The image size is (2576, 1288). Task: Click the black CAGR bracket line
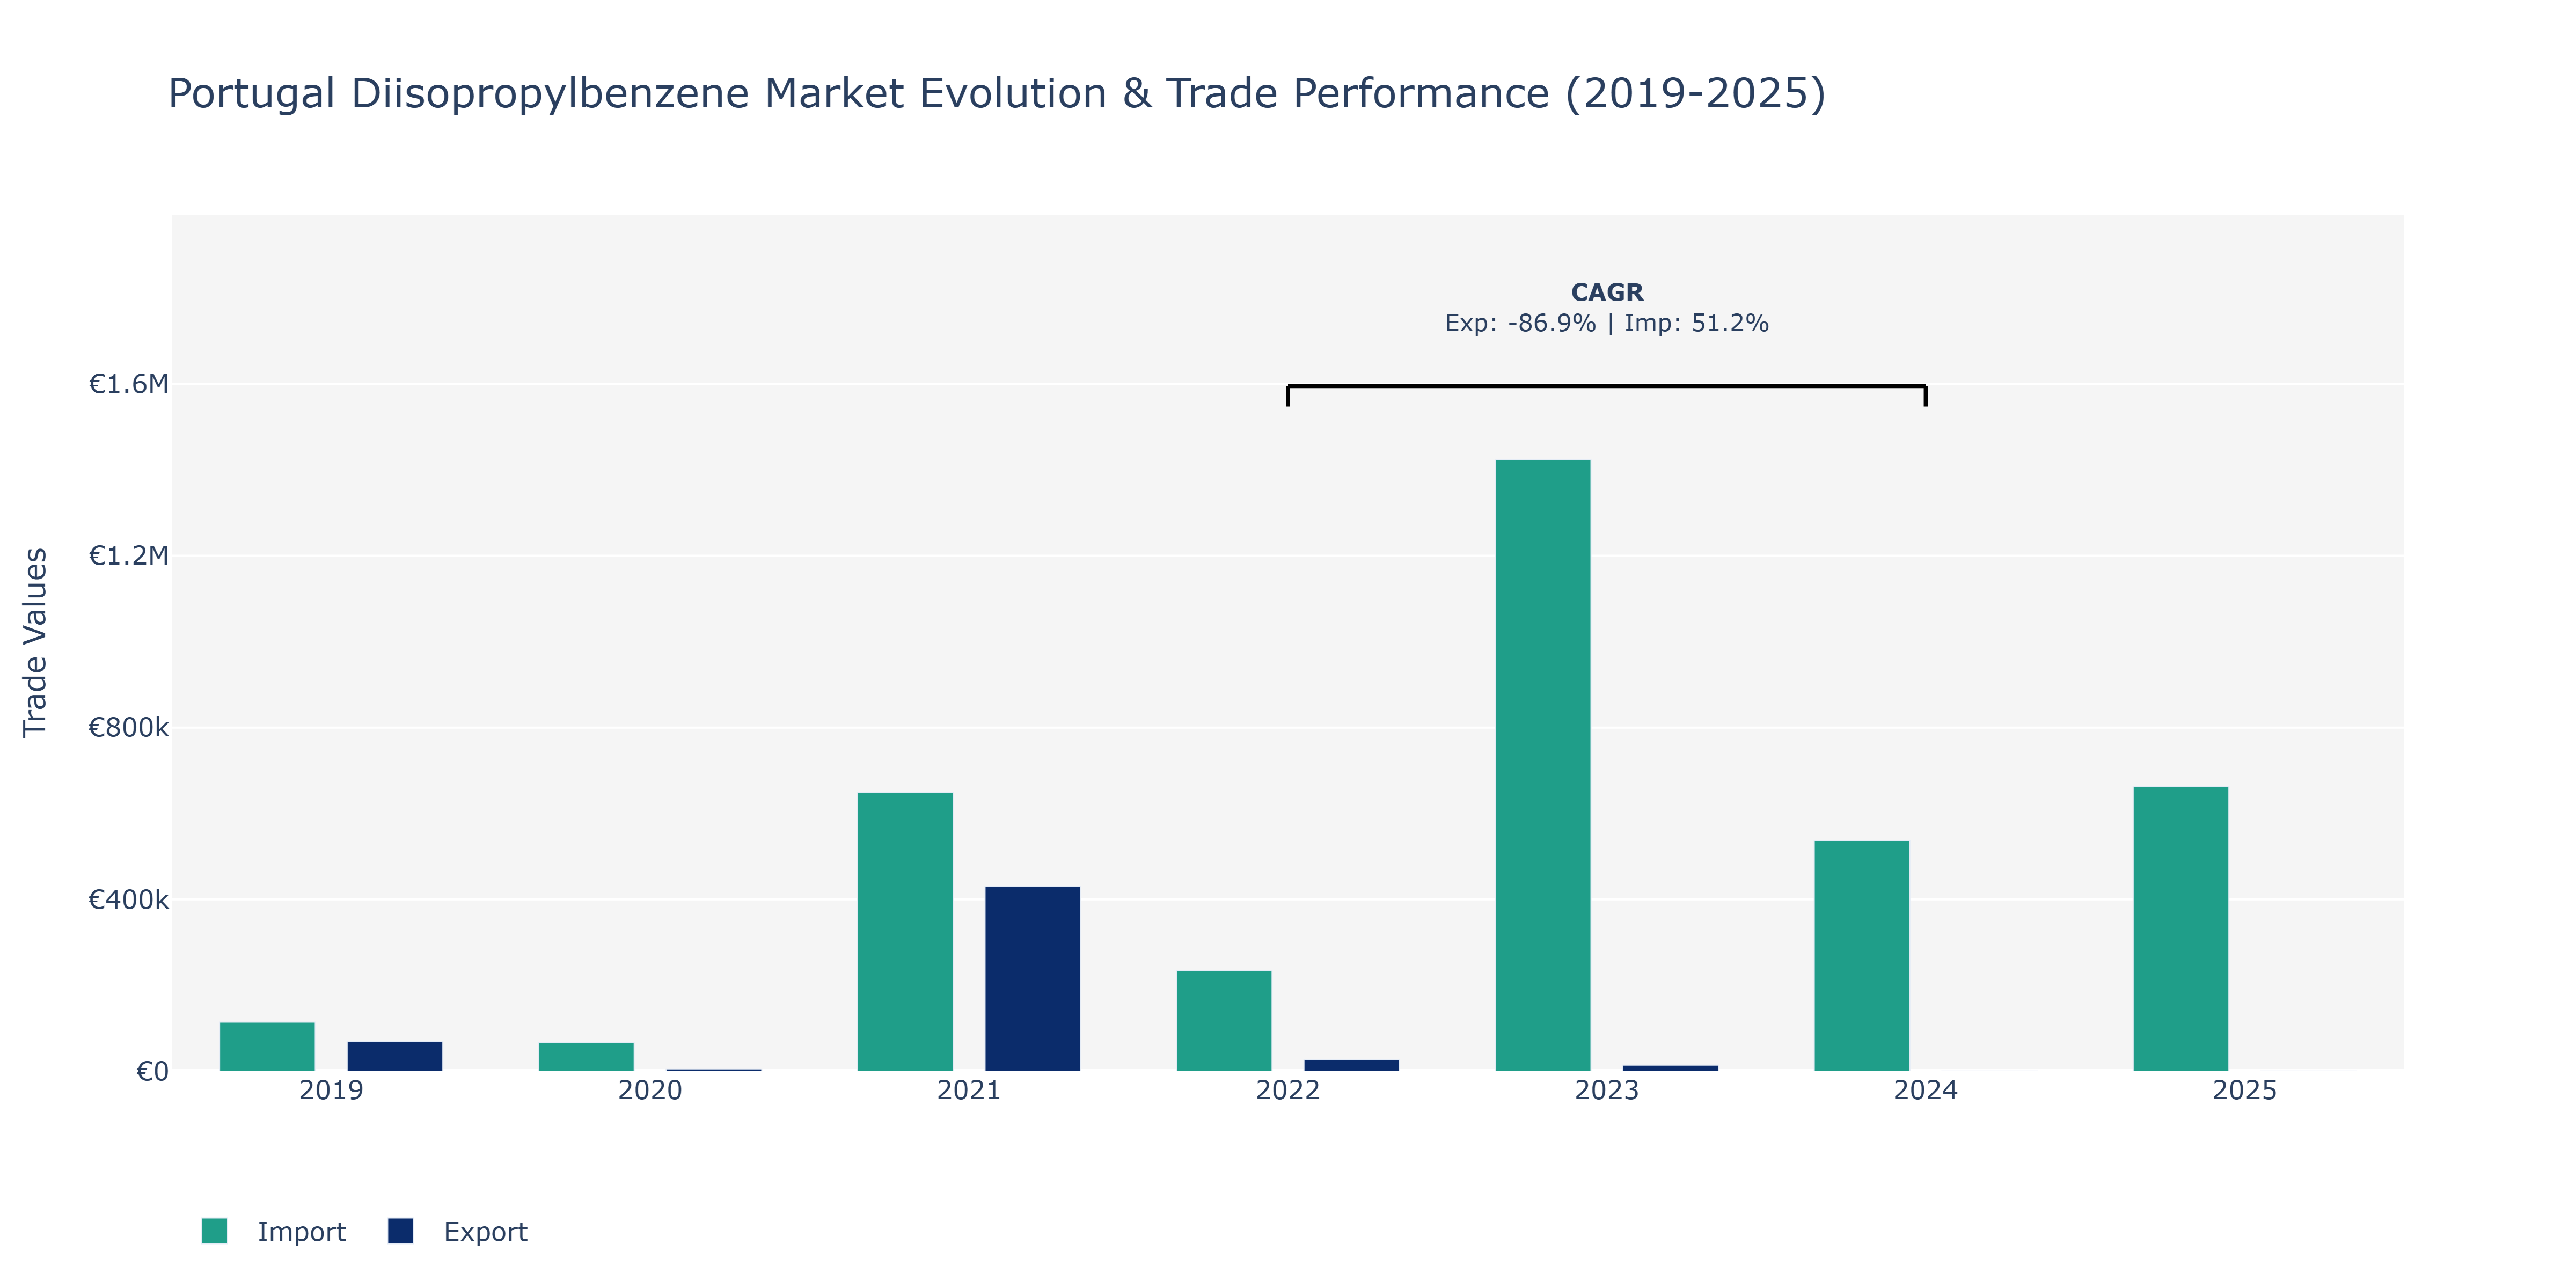click(x=1607, y=386)
